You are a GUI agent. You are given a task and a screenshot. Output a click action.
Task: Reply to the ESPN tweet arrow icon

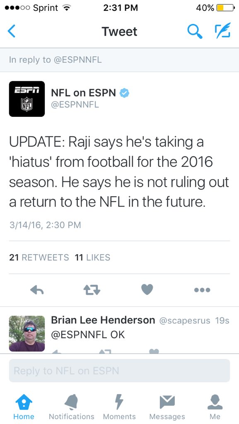coord(37,290)
